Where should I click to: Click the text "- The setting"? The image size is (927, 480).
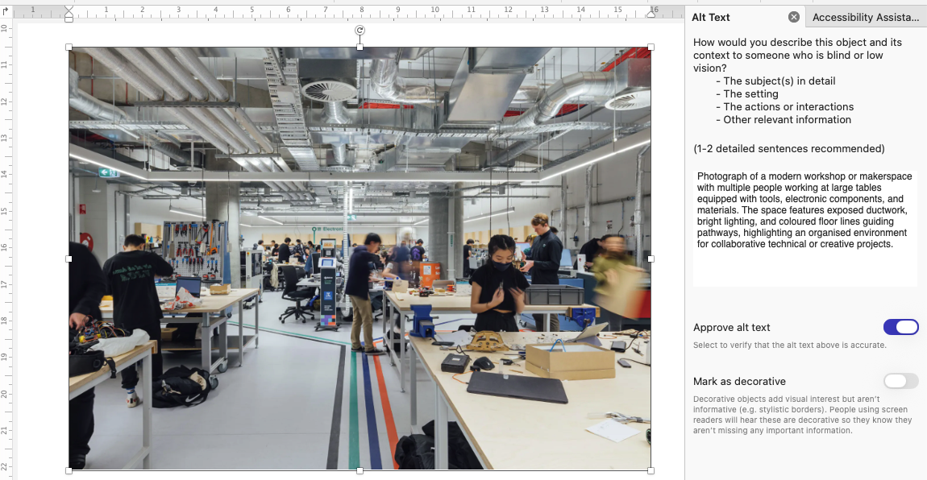point(746,94)
